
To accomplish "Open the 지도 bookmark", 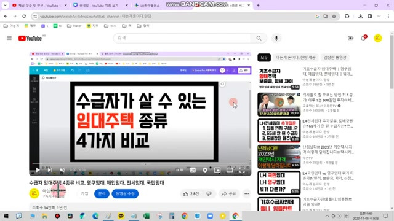I will click(x=92, y=26).
